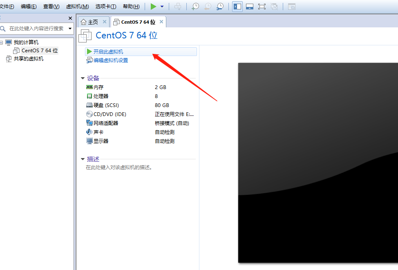The image size is (398, 270).
Task: Click the 声卡 device entry
Action: [x=98, y=132]
